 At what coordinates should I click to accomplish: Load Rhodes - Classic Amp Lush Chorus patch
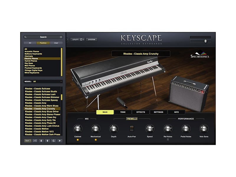tap(42, 126)
